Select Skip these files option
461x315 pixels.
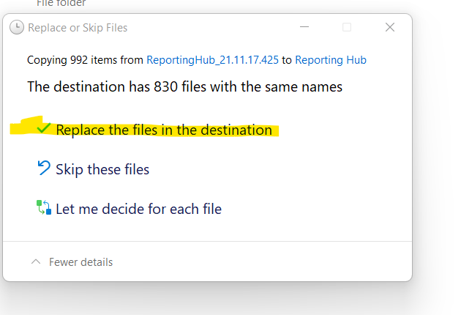point(102,170)
